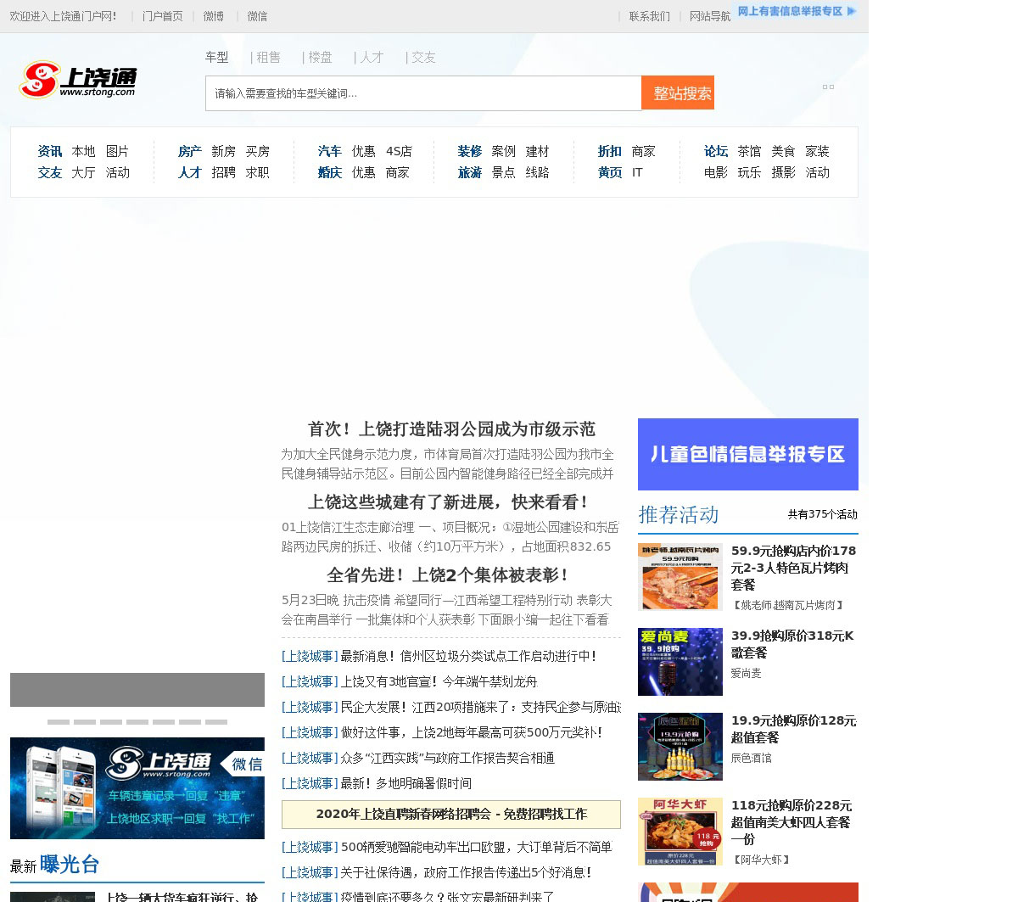Click the 辰色酒馆 deal thumbnail

point(680,747)
